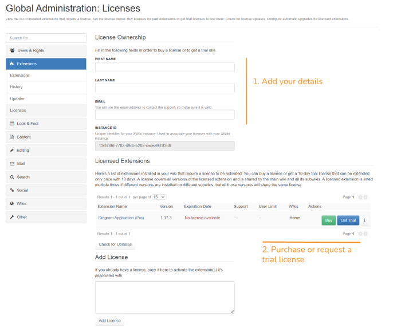Click the First Name input field
The height and width of the screenshot is (327, 401).
click(x=165, y=67)
